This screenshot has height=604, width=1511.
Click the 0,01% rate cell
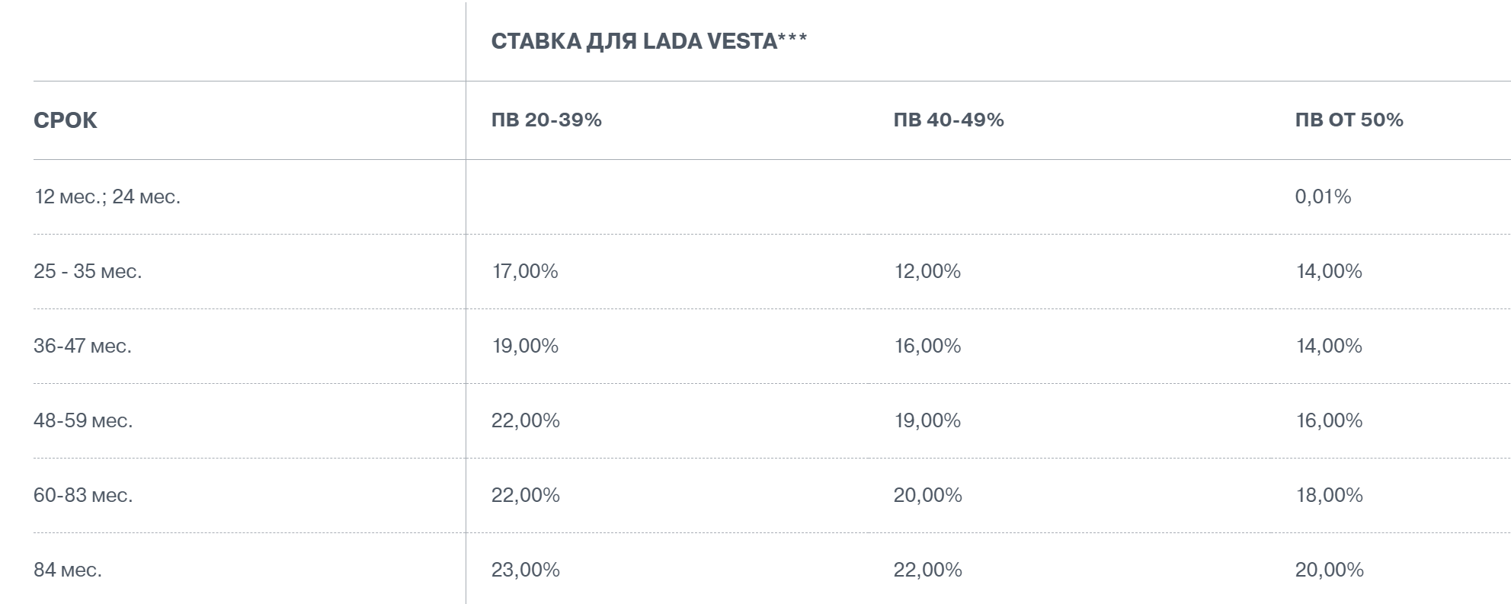(1324, 197)
